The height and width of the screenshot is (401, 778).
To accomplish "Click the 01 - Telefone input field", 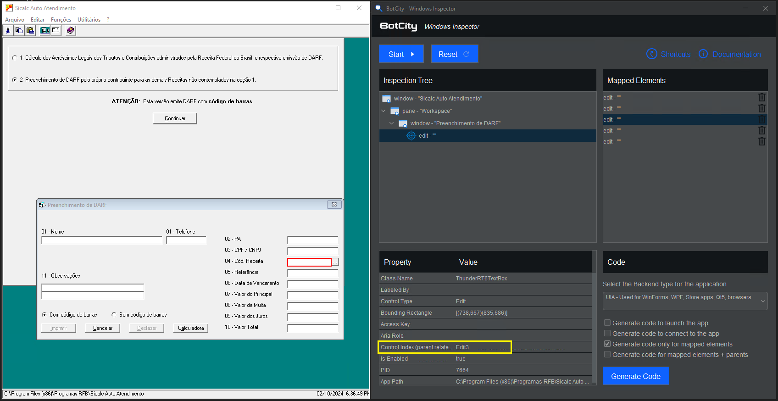I will pyautogui.click(x=186, y=240).
